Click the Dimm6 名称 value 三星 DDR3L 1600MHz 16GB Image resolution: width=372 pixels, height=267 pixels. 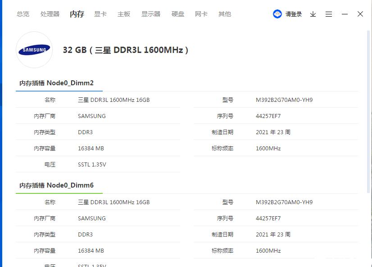114,202
